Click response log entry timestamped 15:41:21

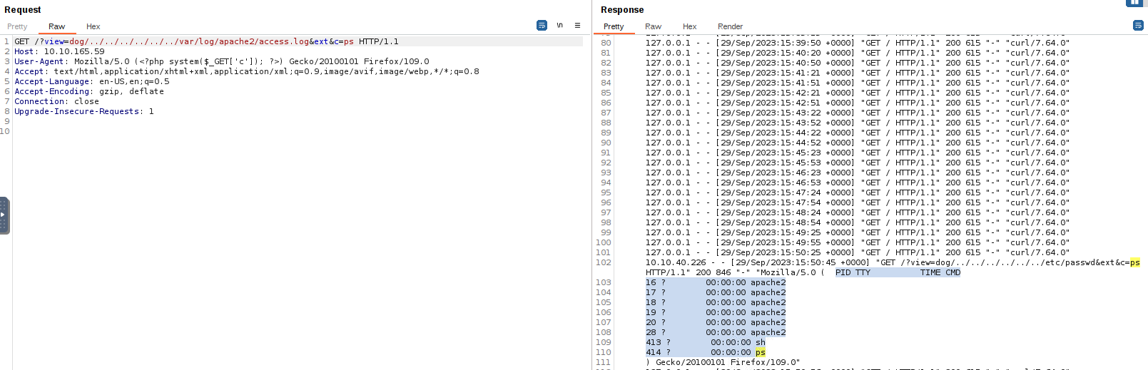(858, 73)
